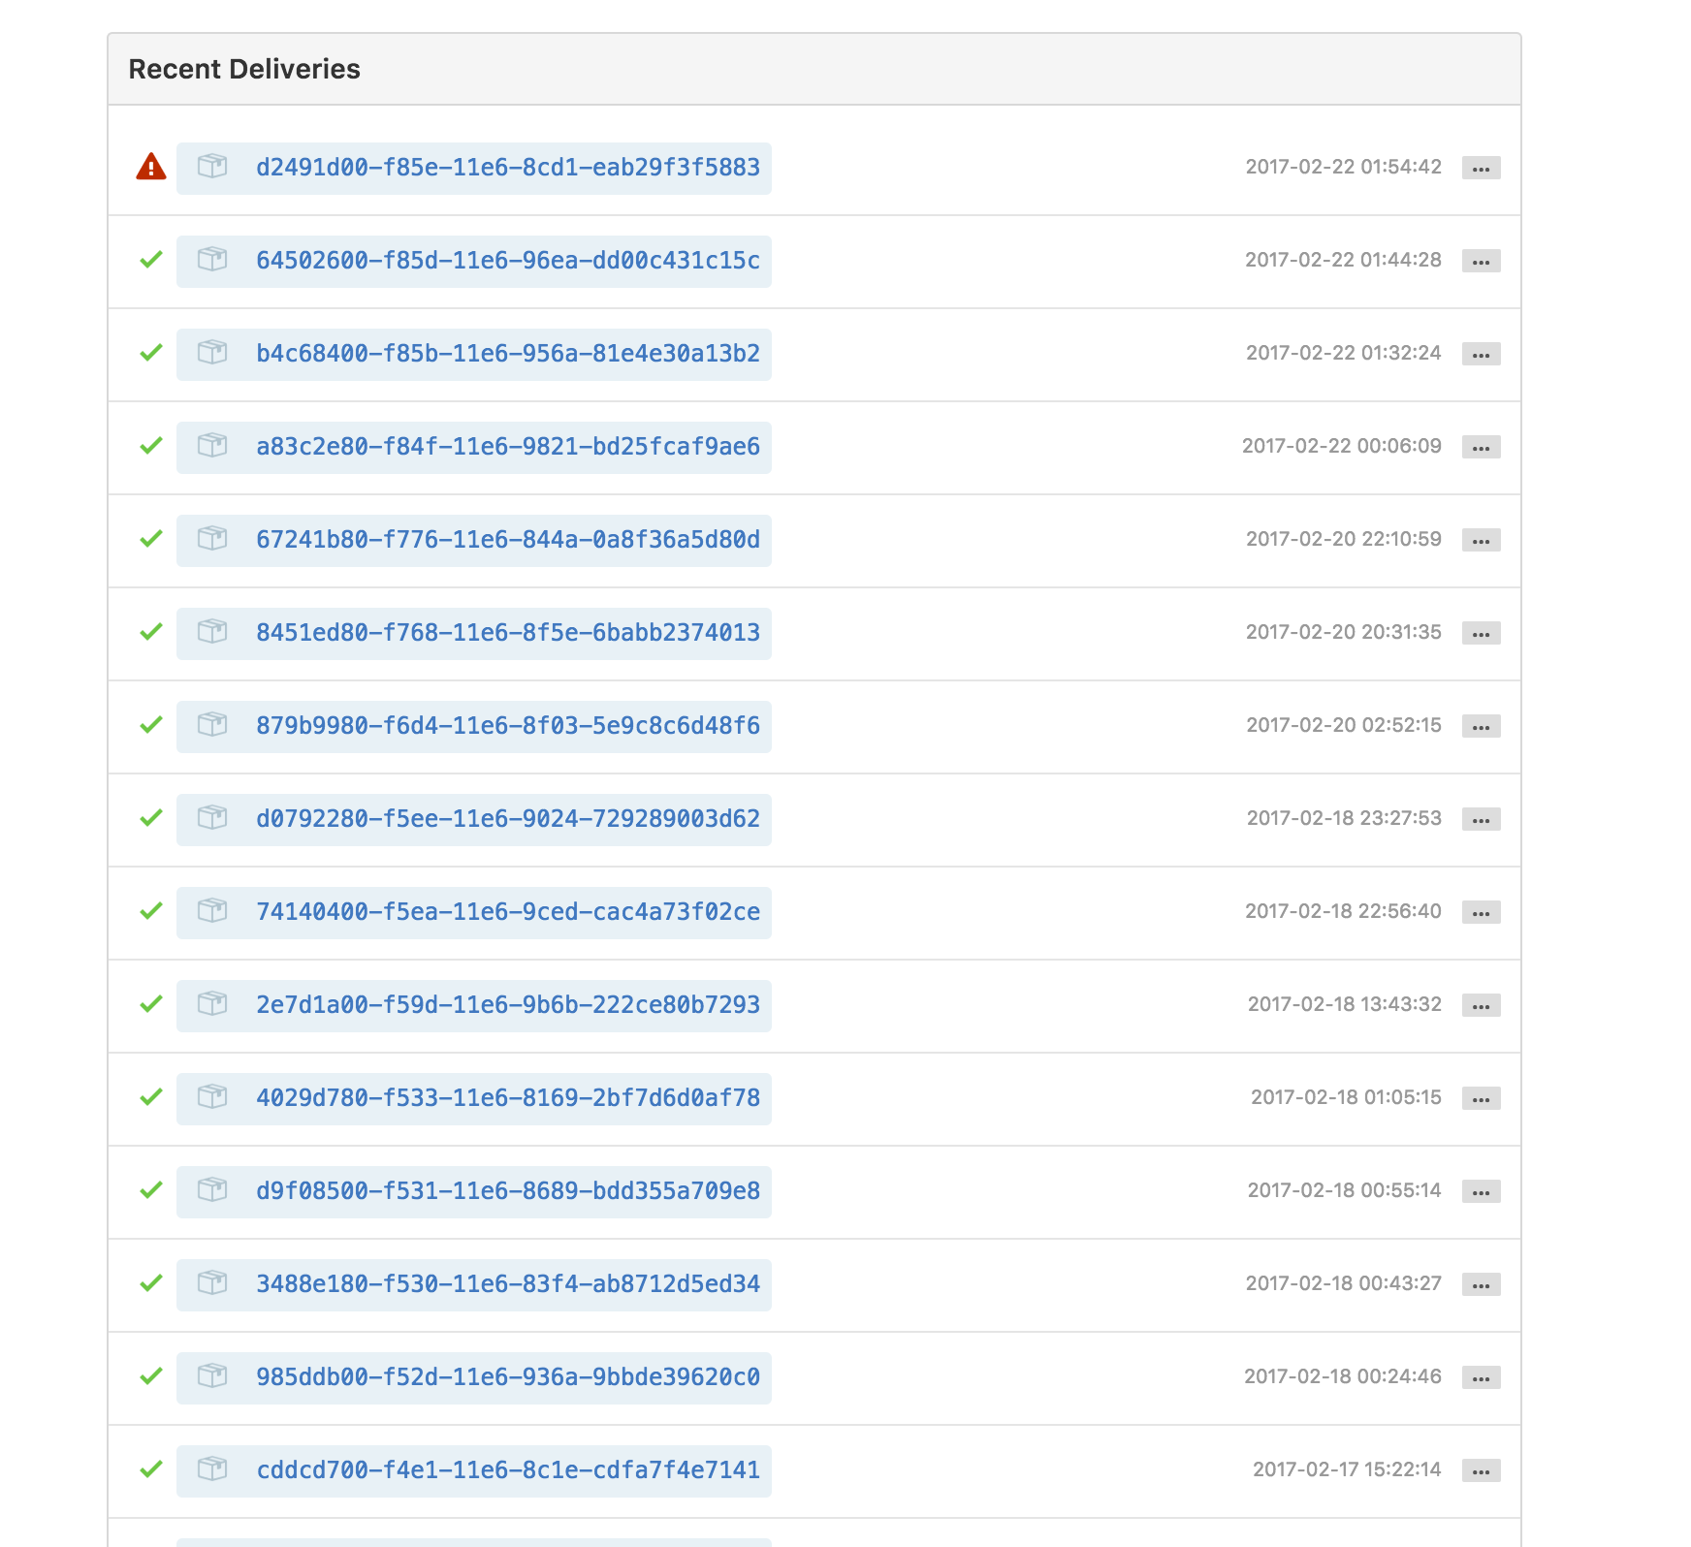The image size is (1691, 1547).
Task: Click the package icon beside delivery cddcd700
Action: [x=211, y=1468]
